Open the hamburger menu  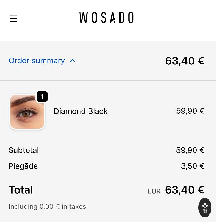coord(14,19)
